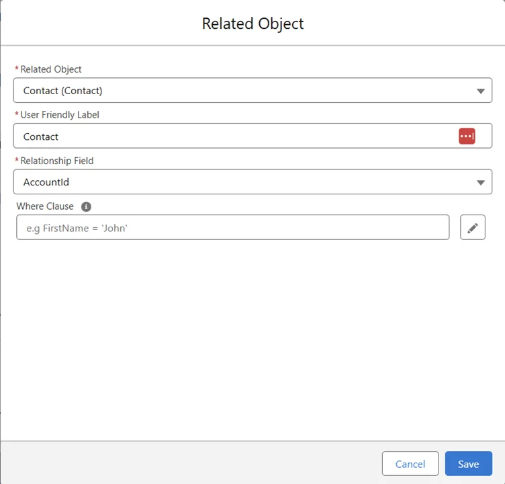Click the Where Clause info icon
The height and width of the screenshot is (484, 505).
[x=86, y=207]
